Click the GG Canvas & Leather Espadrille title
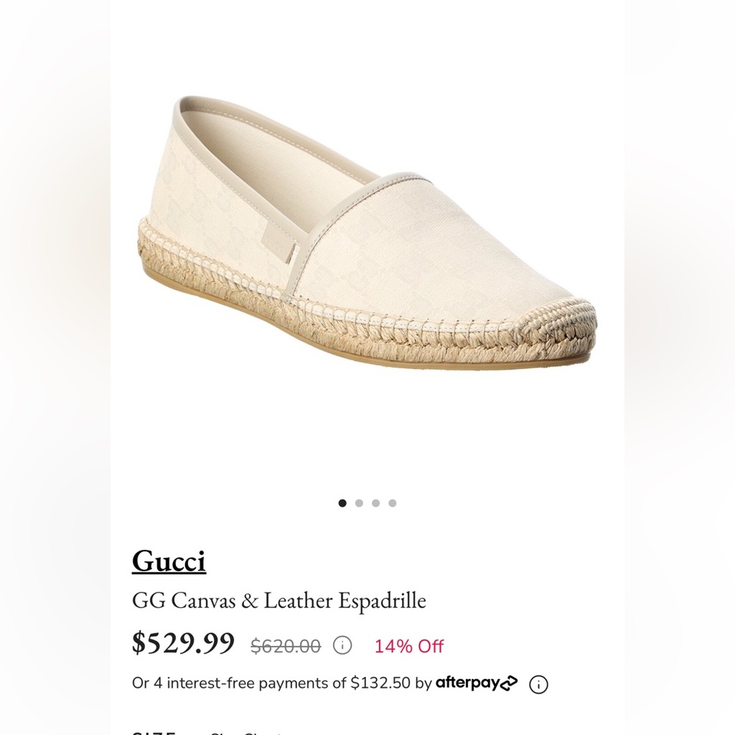 point(280,601)
